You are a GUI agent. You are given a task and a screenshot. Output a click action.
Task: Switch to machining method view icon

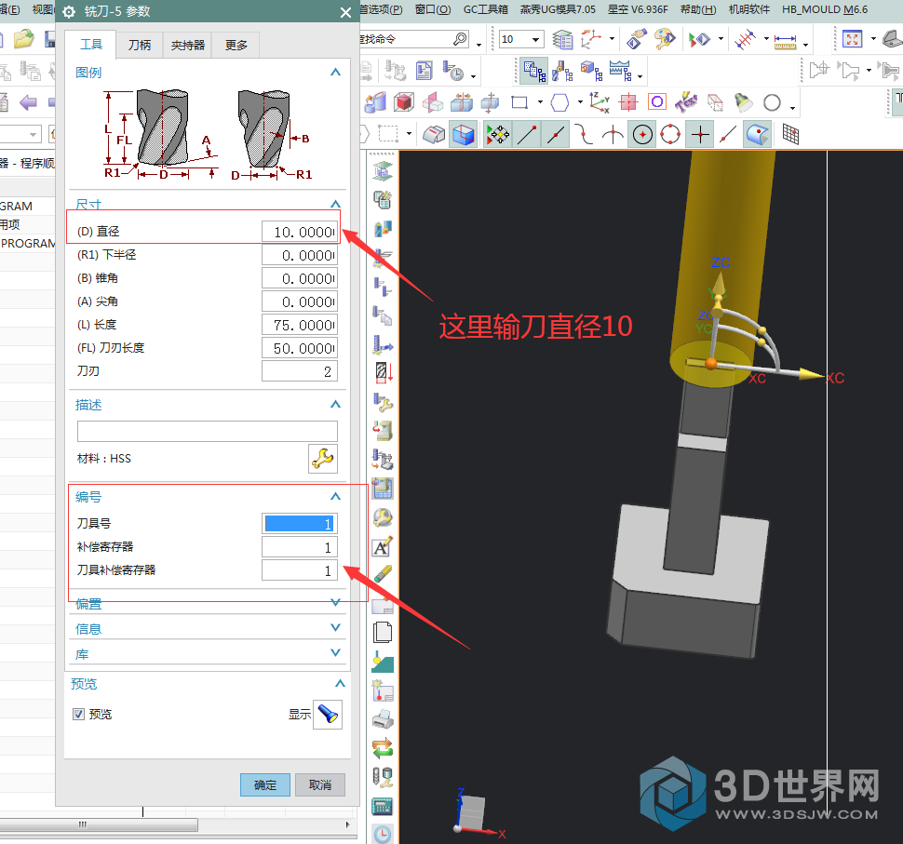click(620, 72)
